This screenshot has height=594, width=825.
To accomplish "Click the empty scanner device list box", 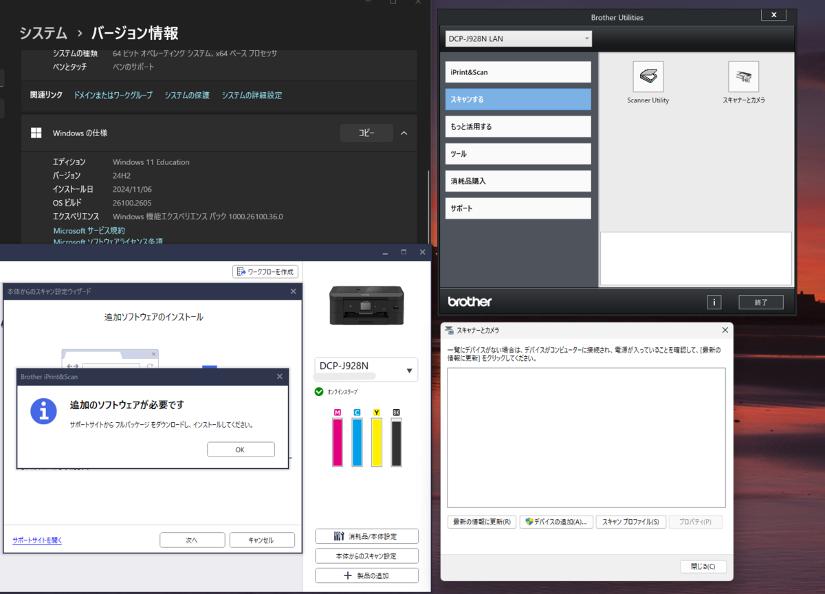I will pyautogui.click(x=586, y=437).
